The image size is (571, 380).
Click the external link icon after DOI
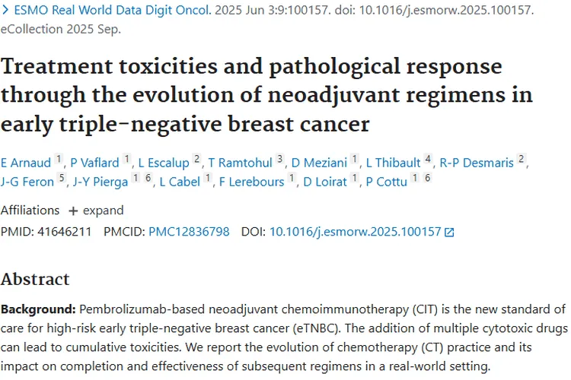click(x=449, y=233)
